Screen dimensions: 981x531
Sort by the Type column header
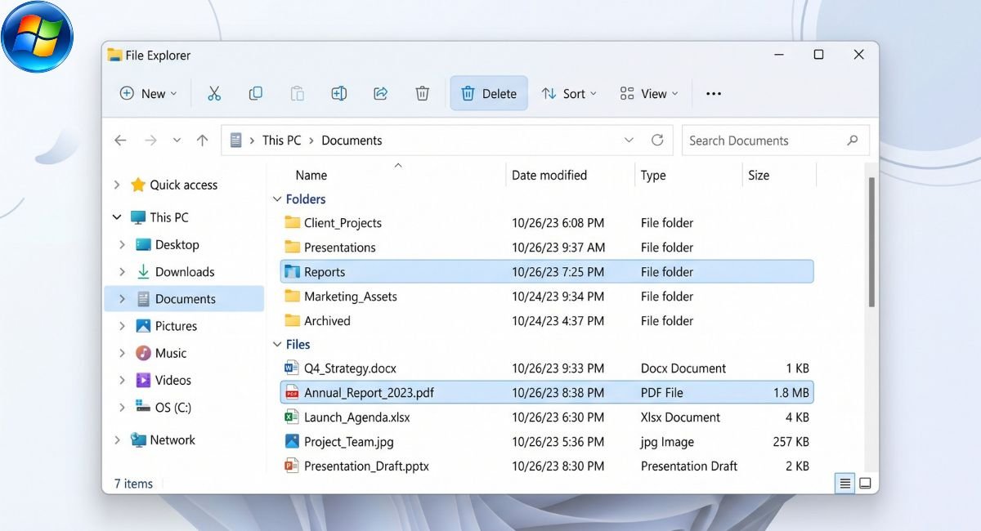tap(653, 176)
